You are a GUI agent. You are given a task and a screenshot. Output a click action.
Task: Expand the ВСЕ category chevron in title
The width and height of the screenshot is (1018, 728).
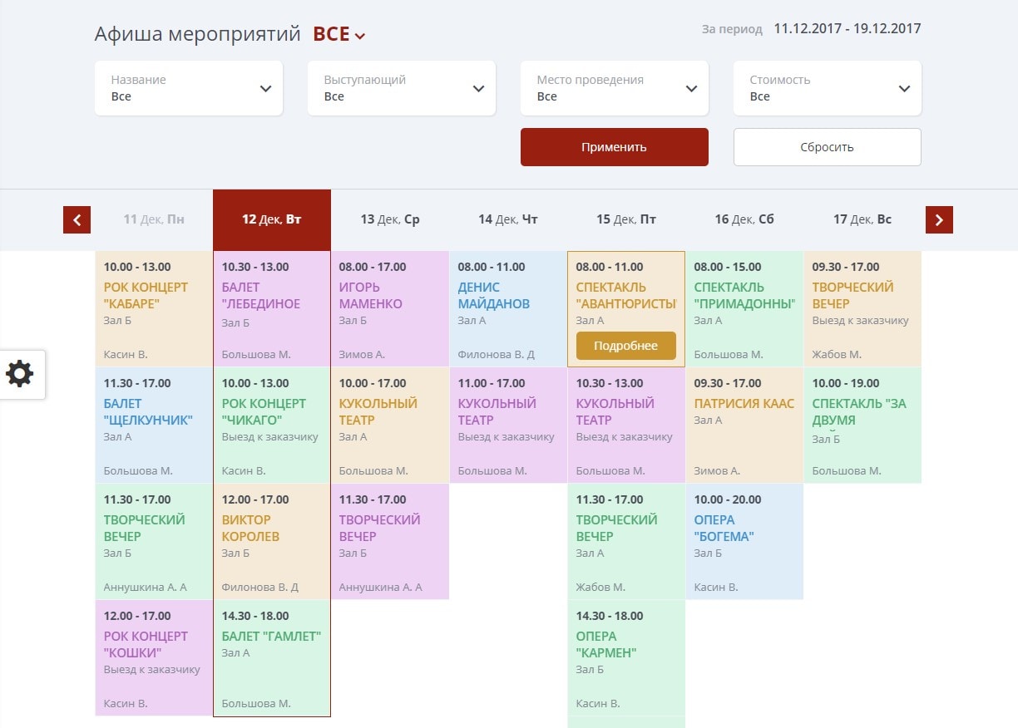pyautogui.click(x=359, y=36)
